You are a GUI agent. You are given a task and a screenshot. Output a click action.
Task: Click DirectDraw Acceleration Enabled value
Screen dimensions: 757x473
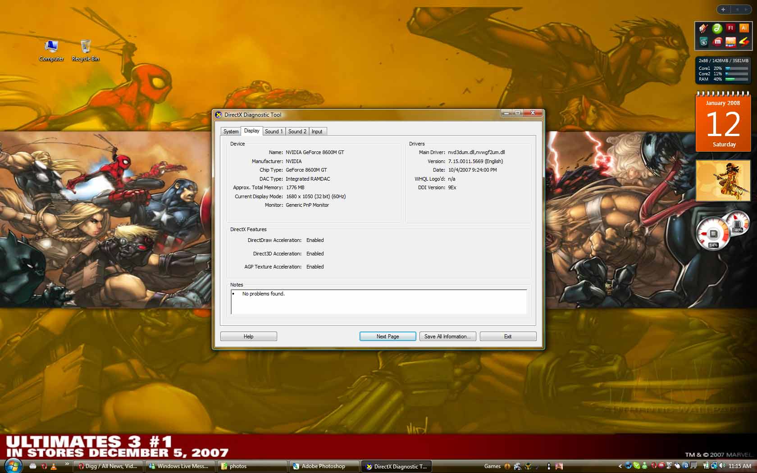315,240
